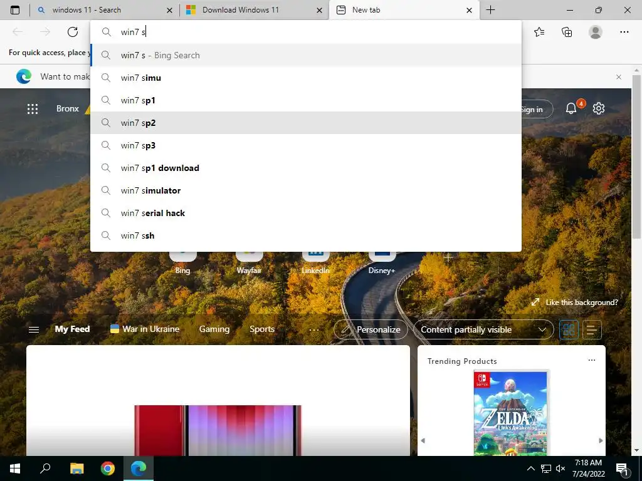Pick the 'win7 sp2' suggestion
Viewport: 642px width, 481px height.
click(306, 123)
